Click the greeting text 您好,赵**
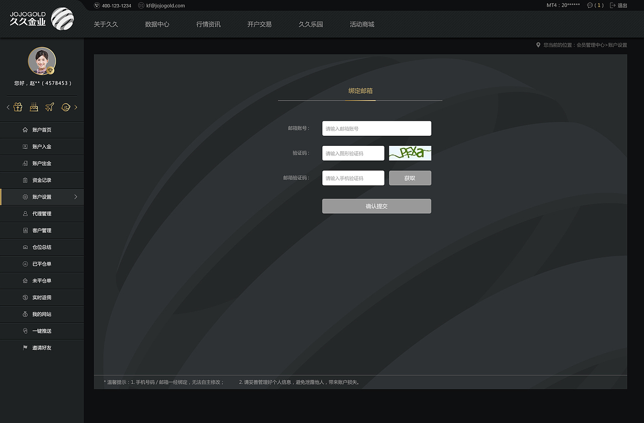 [43, 83]
